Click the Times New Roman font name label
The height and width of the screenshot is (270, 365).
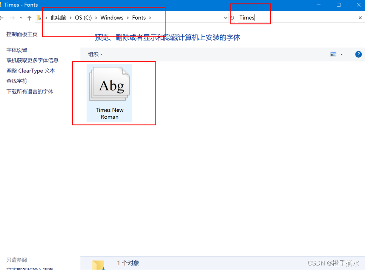[x=109, y=113]
